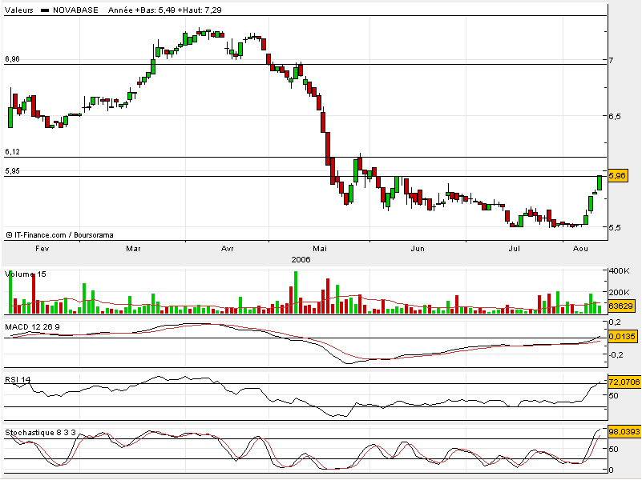Click the yellow RSI value 72,0706
The height and width of the screenshot is (480, 642).
coord(624,382)
